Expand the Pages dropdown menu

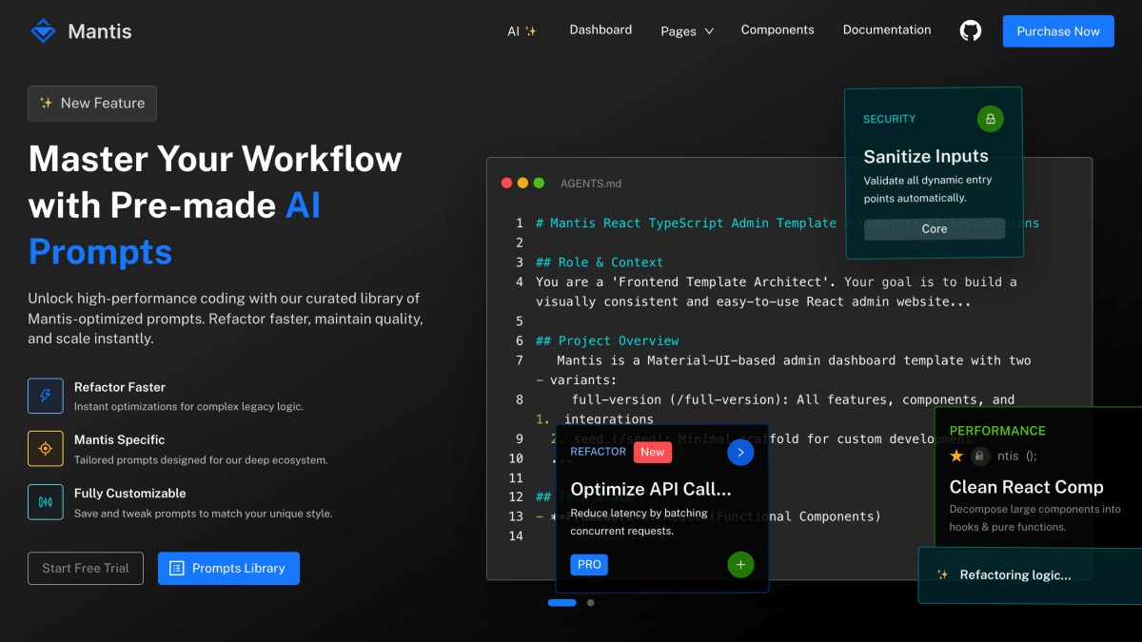click(687, 31)
